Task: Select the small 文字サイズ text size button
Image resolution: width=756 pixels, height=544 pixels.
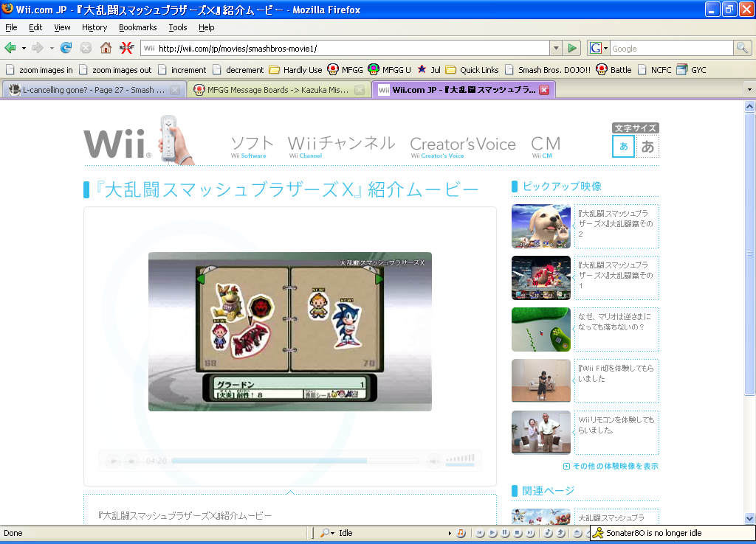Action: click(624, 147)
